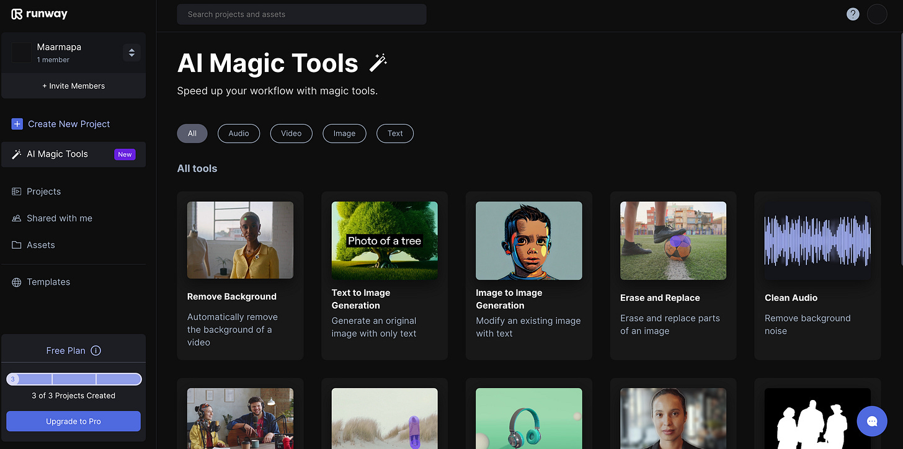Open the sand dune purple object thumbnail
The width and height of the screenshot is (903, 449).
385,419
